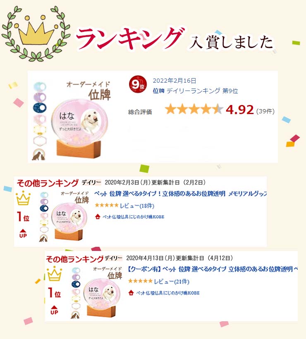The height and width of the screenshot is (339, 306).
Task: Click the red house icon beside 18件 review shop
Action: pos(98,216)
